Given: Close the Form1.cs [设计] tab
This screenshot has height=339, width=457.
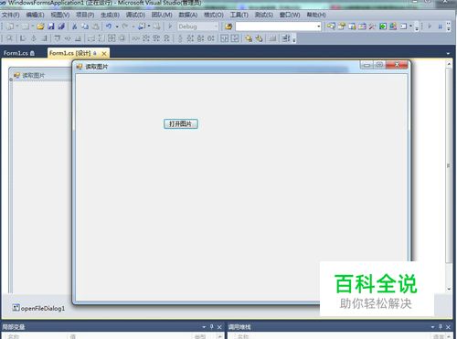Looking at the screenshot, I should [104, 54].
